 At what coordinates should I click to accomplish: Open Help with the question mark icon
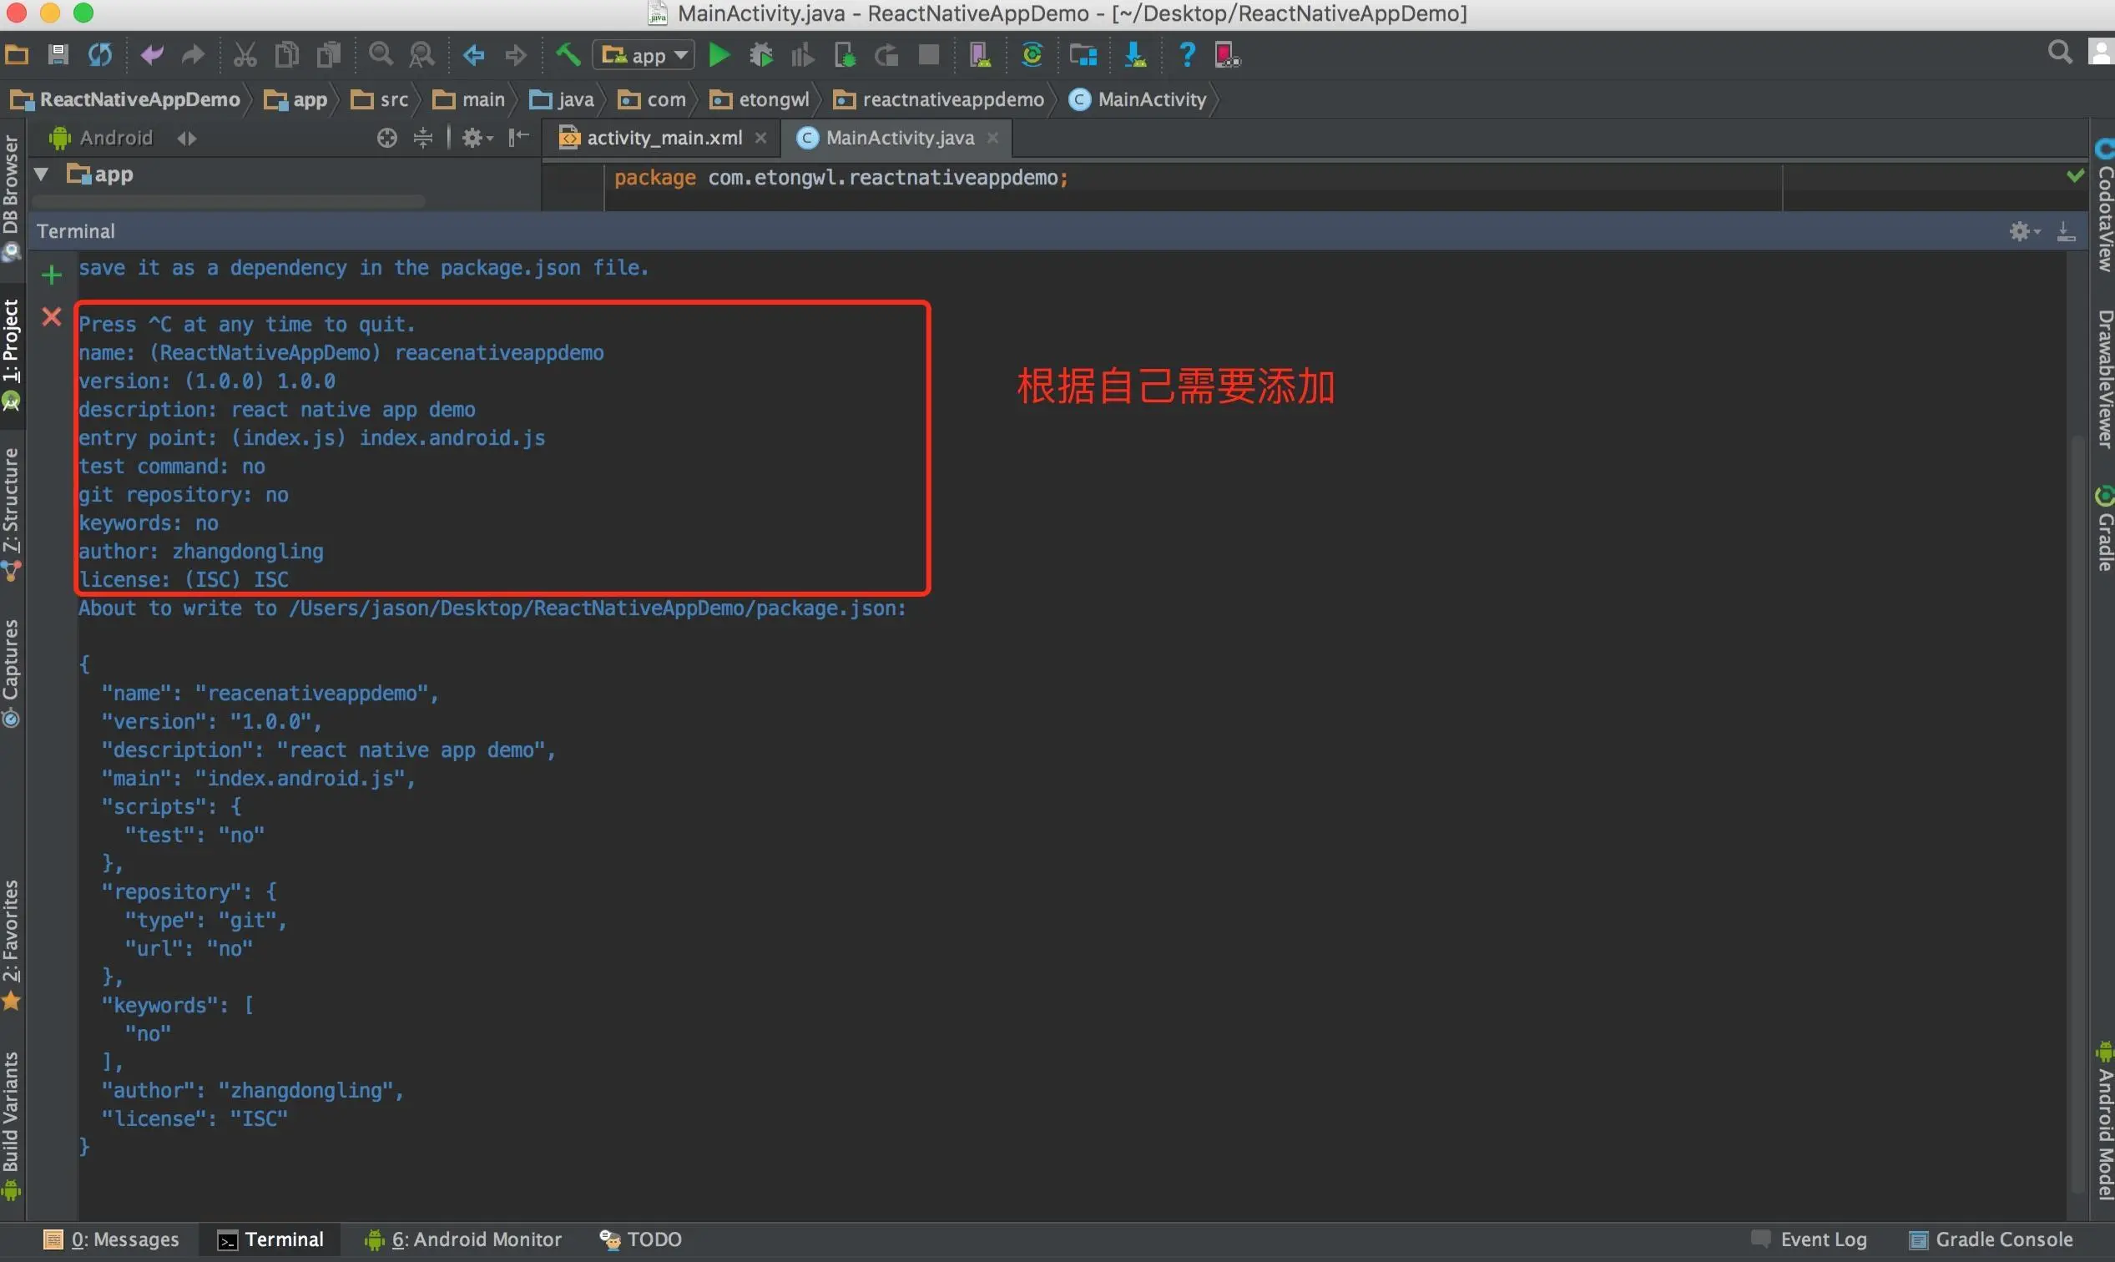point(1187,55)
